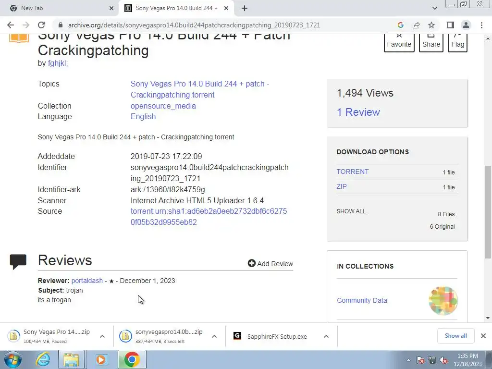Select the Sony Vegas Pro 14.0 tab

tap(177, 8)
